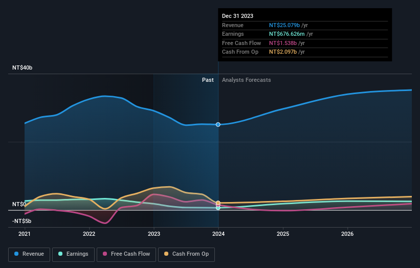
Task: Click the Analysts Forecasts label
Action: tap(247, 80)
